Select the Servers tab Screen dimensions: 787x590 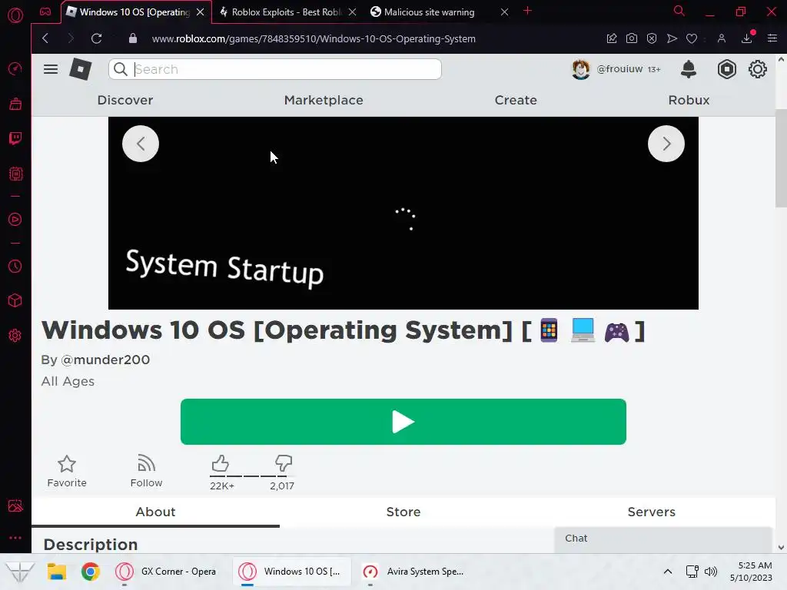pos(652,512)
